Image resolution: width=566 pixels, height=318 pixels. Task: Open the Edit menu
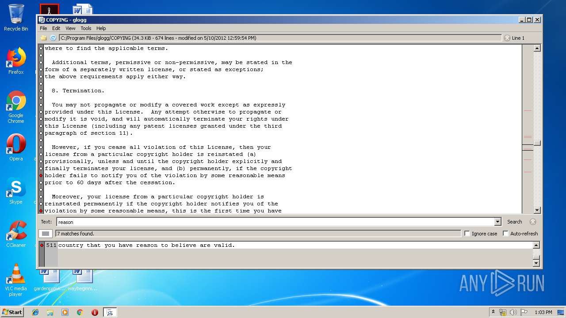56,28
